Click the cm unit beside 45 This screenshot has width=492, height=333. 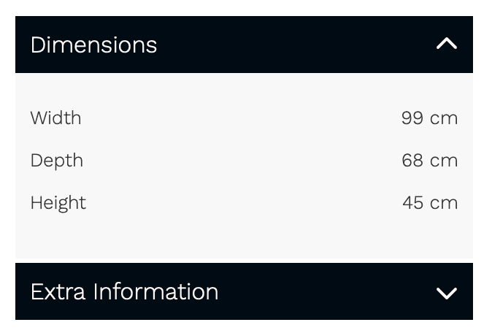(444, 204)
